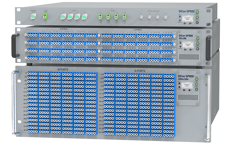Screen dimensions: 234x146
Task: Click the silver right handle of the 384x384 unit
Action: (207, 107)
